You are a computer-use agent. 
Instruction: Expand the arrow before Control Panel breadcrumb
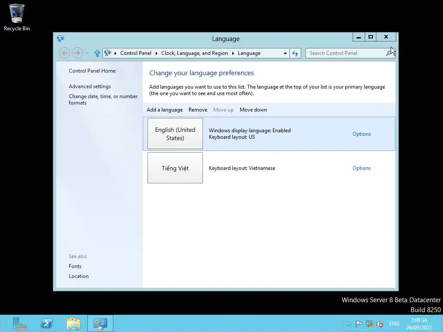pyautogui.click(x=115, y=53)
